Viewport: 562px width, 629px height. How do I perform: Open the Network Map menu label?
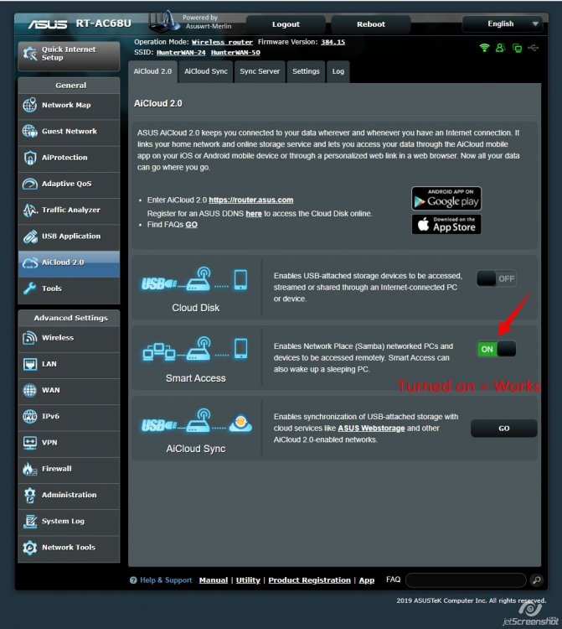click(66, 105)
